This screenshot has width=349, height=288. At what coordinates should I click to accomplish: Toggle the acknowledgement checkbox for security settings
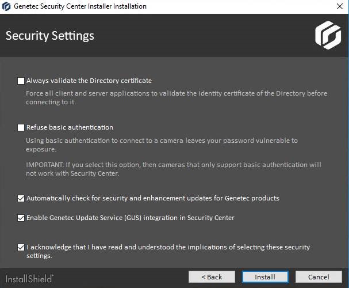coord(21,247)
